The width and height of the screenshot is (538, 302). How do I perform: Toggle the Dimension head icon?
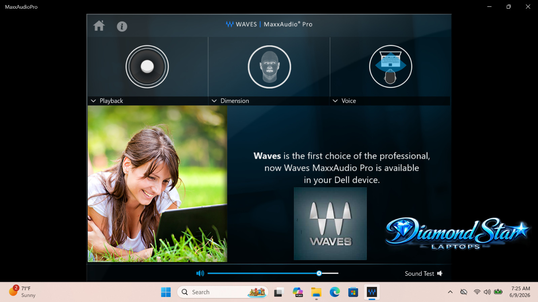point(269,67)
